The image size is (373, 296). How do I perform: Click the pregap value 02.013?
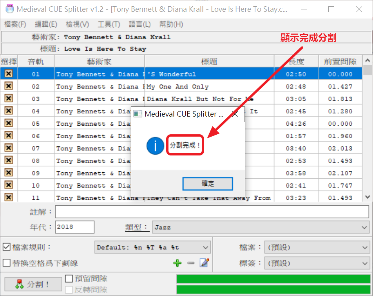point(340,148)
